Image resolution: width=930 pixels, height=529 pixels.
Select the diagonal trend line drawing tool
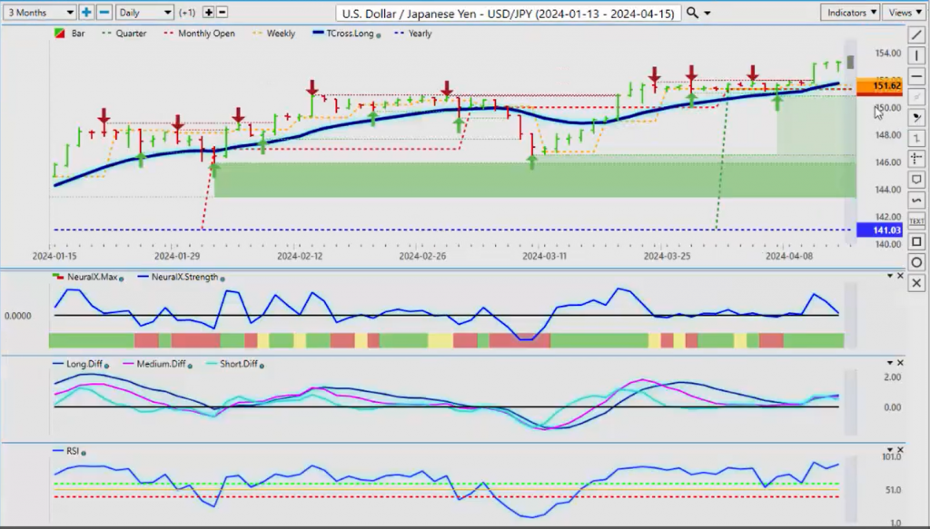tap(916, 35)
